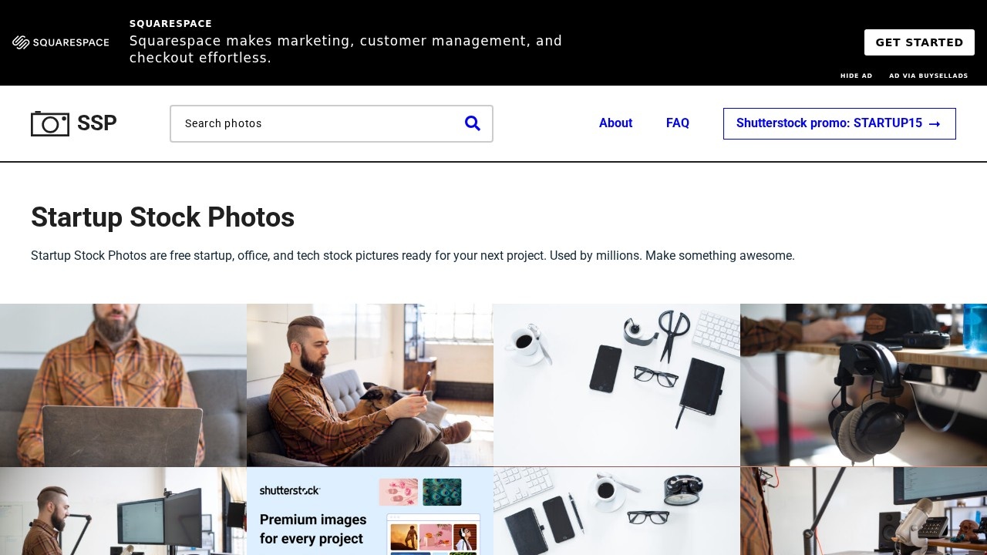The image size is (987, 555).
Task: Click the Shutterstock promo STARTUP15 button
Action: 839,123
